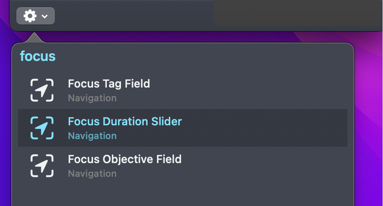
Task: Expand the chevron beside the gear icon
Action: (45, 16)
